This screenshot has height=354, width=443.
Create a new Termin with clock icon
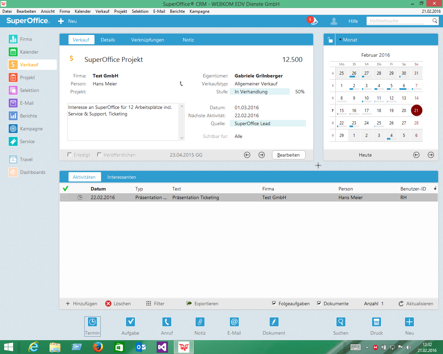[x=92, y=322]
